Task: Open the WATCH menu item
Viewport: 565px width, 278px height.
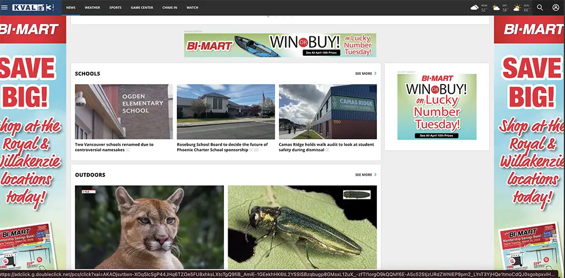Action: click(x=192, y=8)
